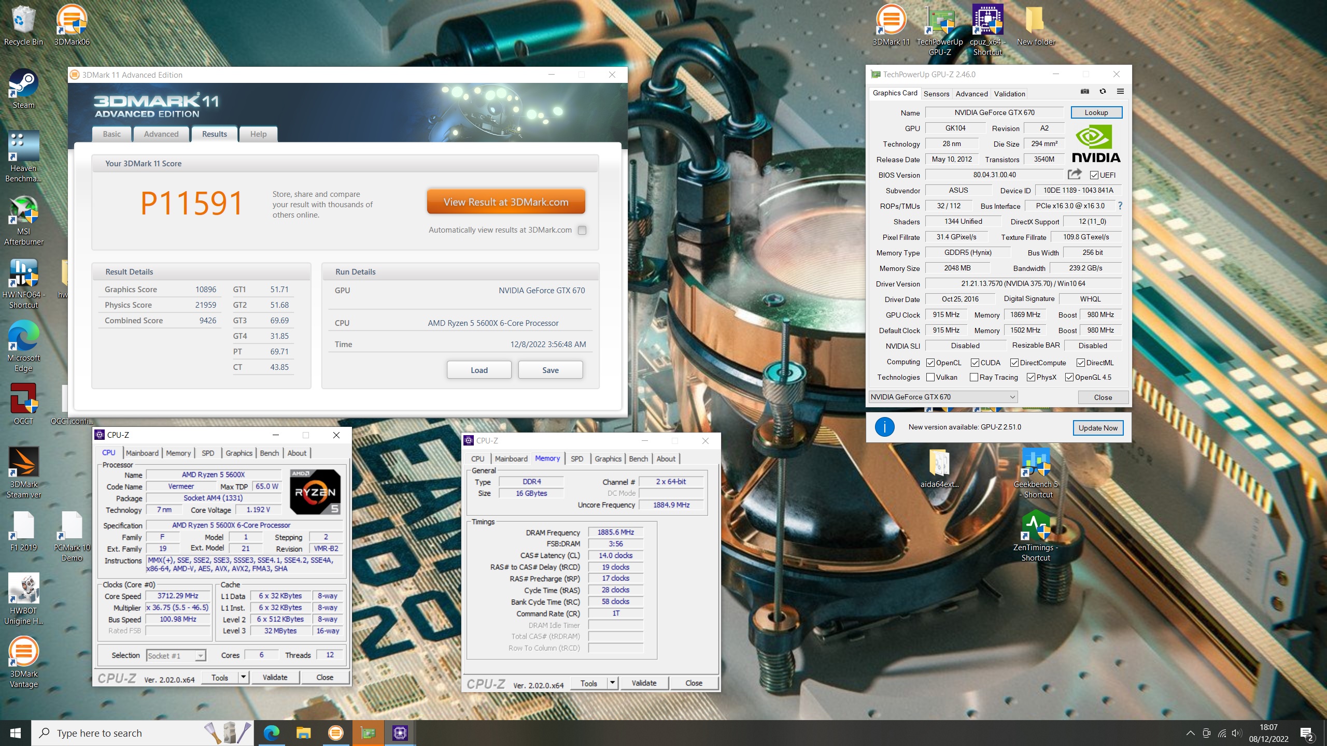Screen dimensions: 1327x746
Task: Open F1 2019 desktop shortcut
Action: [23, 532]
